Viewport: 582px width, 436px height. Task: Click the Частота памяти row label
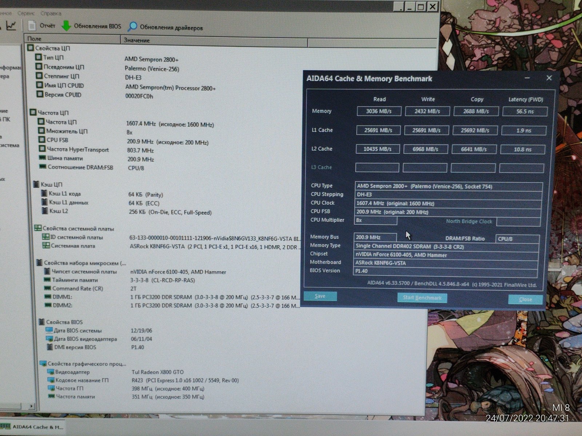(x=75, y=397)
